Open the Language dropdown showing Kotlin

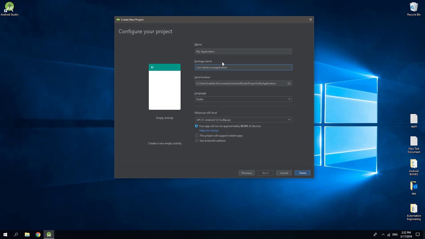coord(243,99)
